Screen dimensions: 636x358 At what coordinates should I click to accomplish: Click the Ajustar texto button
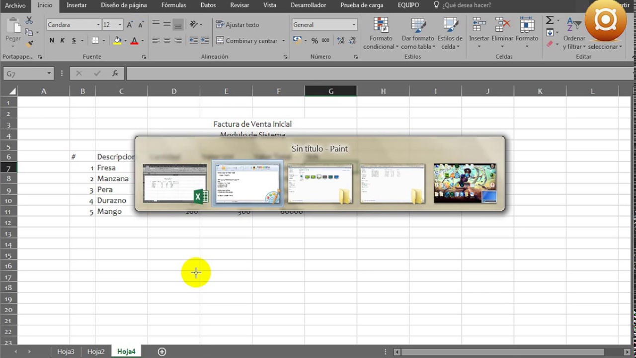pos(238,24)
